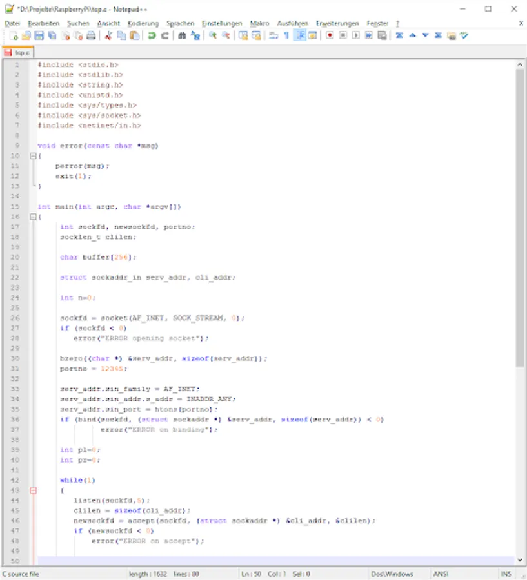Cut selection using the scissors icon

(x=108, y=35)
